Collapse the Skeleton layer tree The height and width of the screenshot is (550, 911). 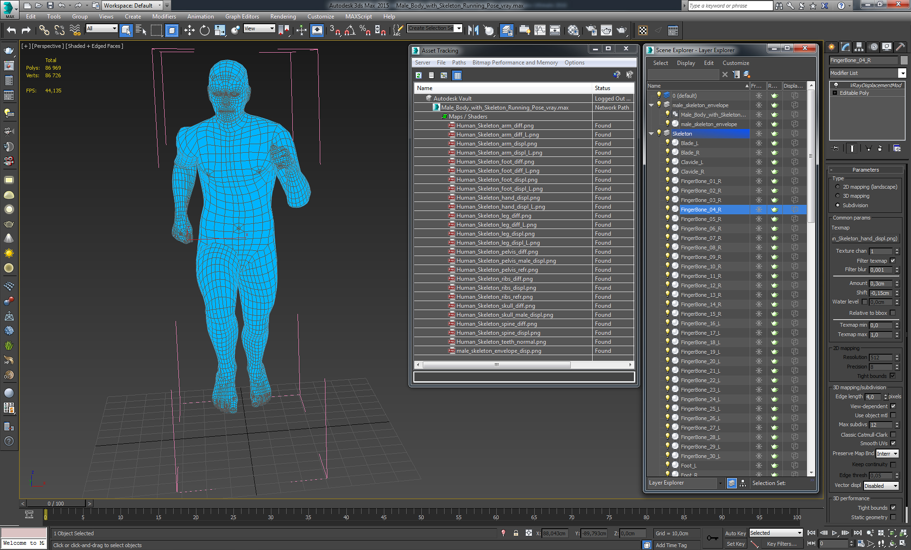[x=651, y=134]
